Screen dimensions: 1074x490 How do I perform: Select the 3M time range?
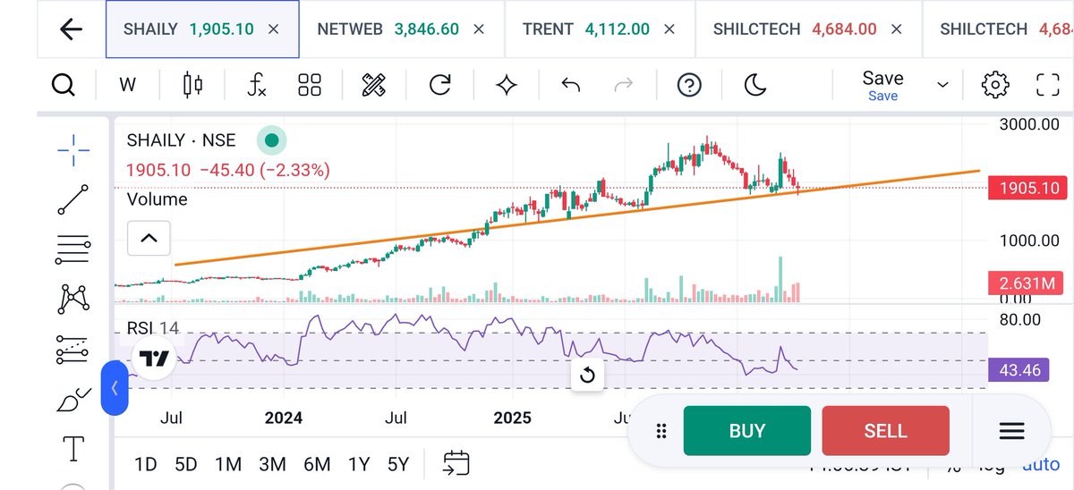[272, 465]
